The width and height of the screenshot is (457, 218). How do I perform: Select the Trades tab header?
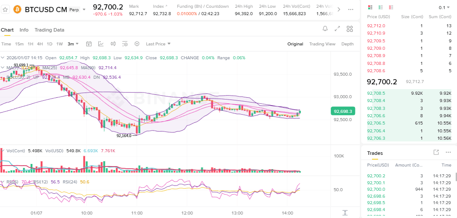pyautogui.click(x=375, y=153)
